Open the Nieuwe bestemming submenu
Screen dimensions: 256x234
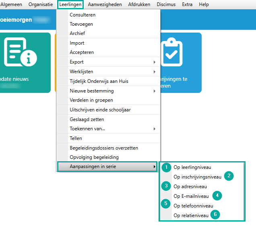(154, 91)
